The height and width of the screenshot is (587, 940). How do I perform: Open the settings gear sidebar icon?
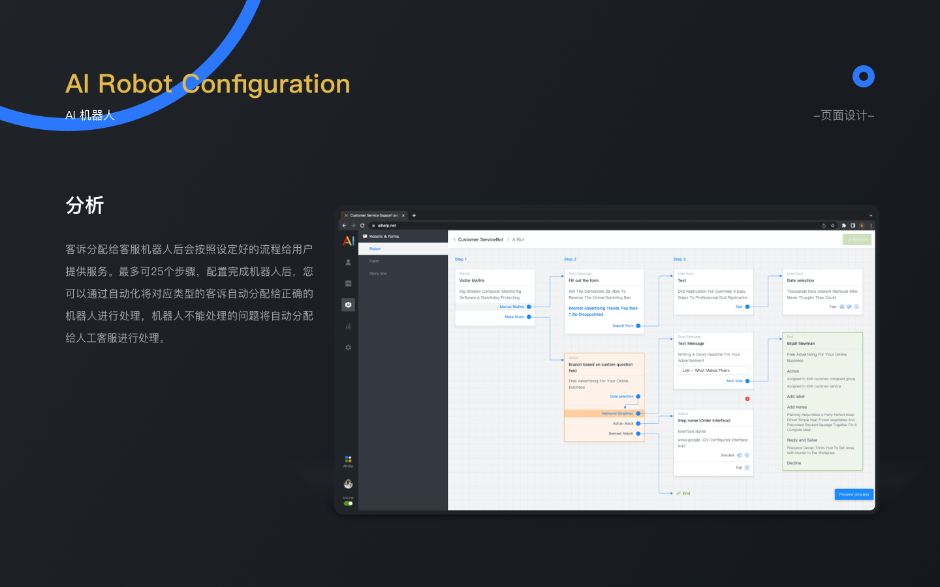pos(348,348)
